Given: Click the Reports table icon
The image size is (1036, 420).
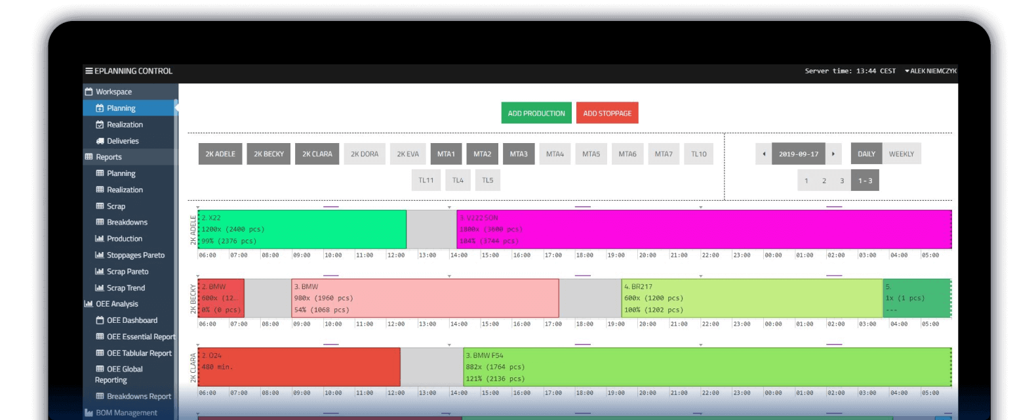Looking at the screenshot, I should point(89,157).
